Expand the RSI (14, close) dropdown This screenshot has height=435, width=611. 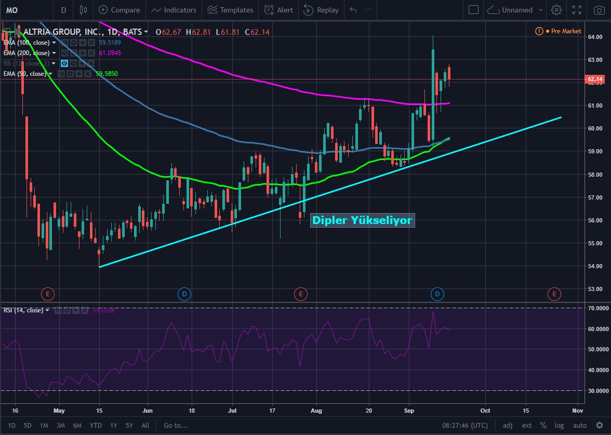47,310
